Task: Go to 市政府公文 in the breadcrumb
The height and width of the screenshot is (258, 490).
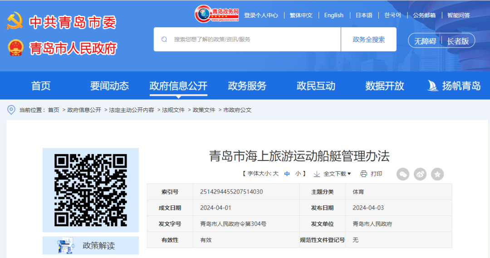Action: point(237,110)
